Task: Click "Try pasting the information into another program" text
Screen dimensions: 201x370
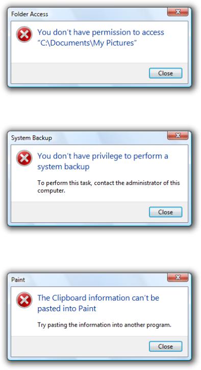Action: coord(105,325)
